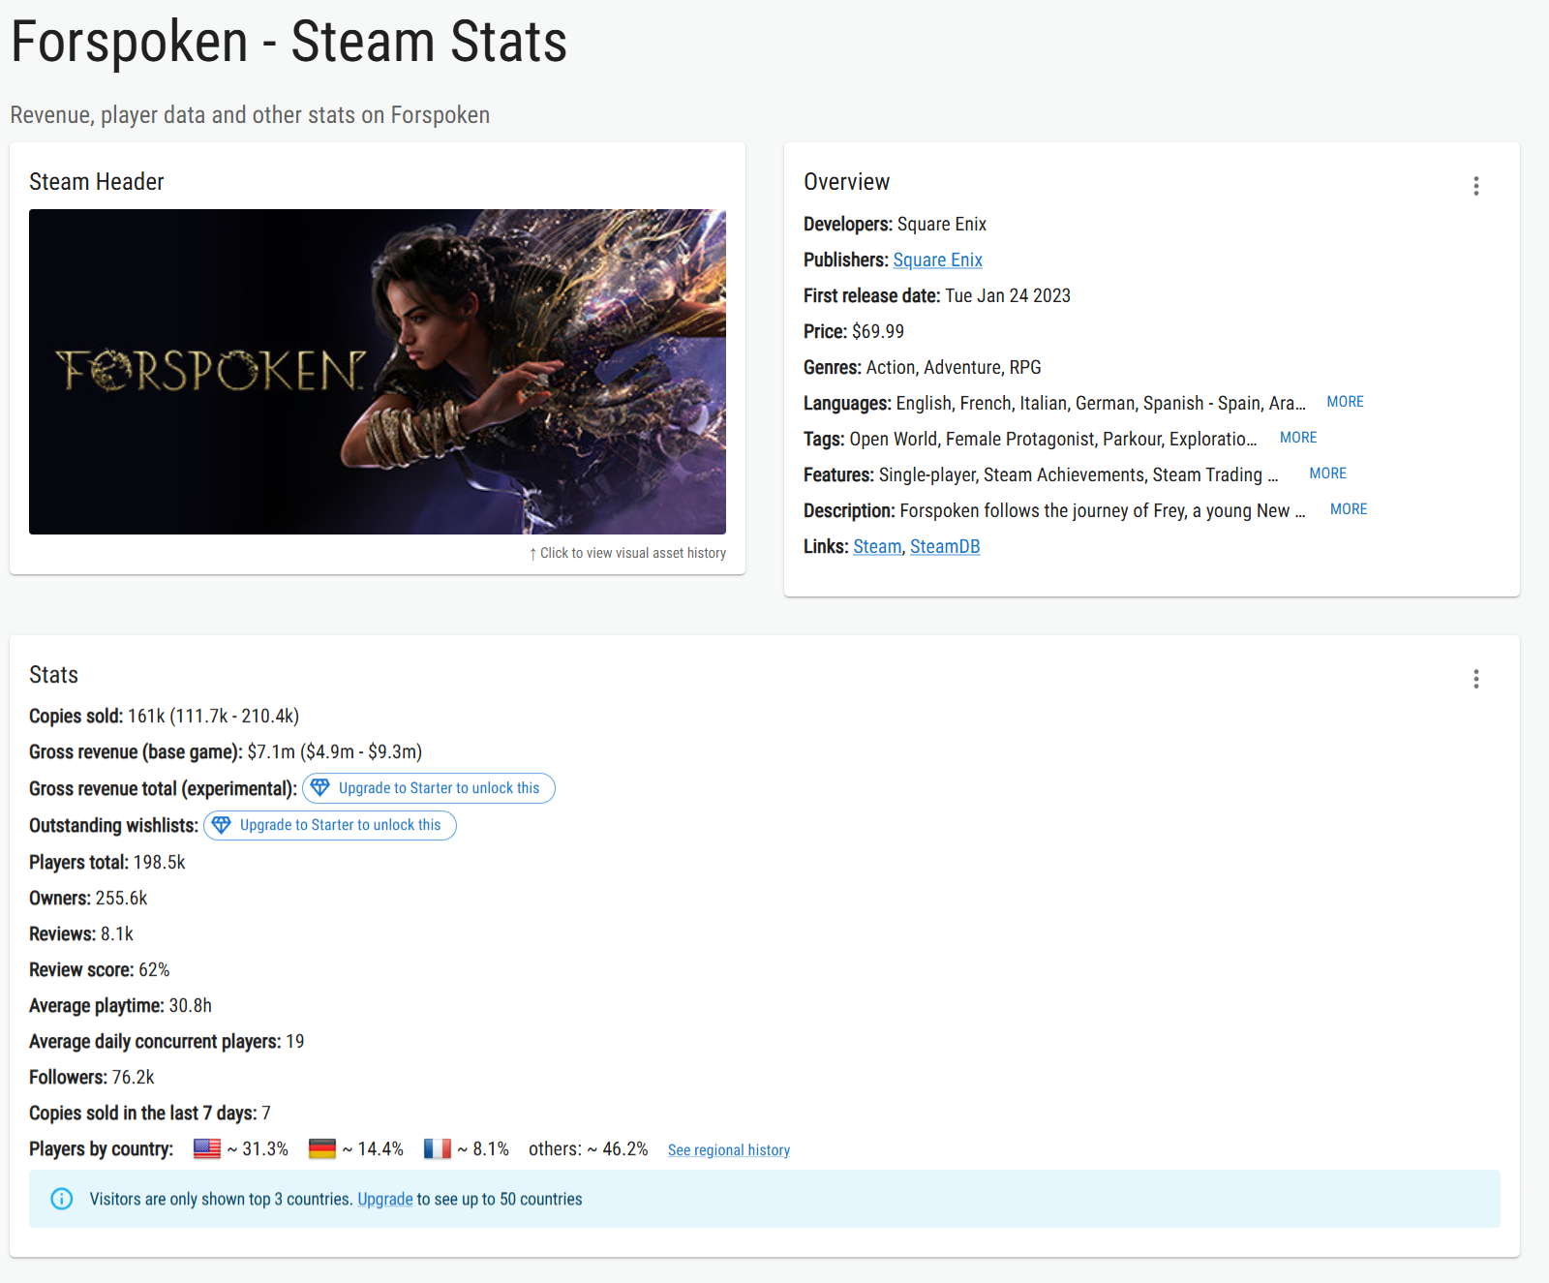
Task: Click the 'Average daily concurrent players: 19' line
Action: [167, 1041]
